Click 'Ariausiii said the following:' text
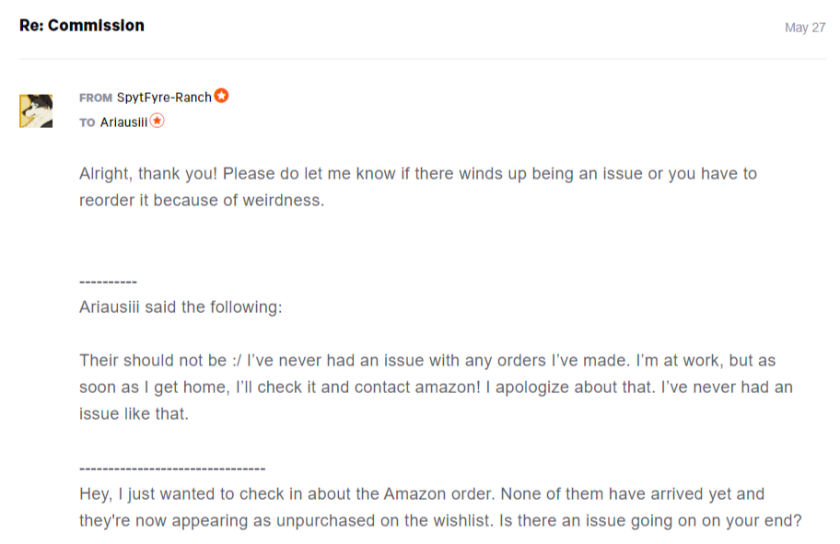The height and width of the screenshot is (544, 840). click(x=181, y=307)
